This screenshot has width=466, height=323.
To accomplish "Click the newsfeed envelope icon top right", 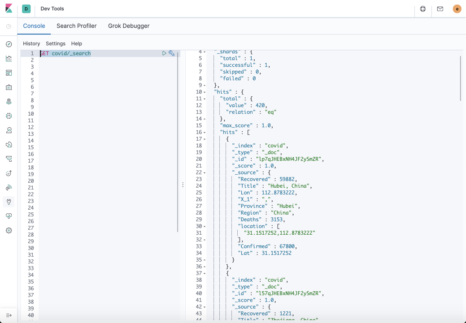I will pyautogui.click(x=440, y=9).
